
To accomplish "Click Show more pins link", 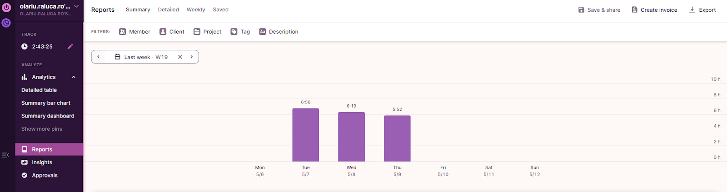I will point(42,129).
